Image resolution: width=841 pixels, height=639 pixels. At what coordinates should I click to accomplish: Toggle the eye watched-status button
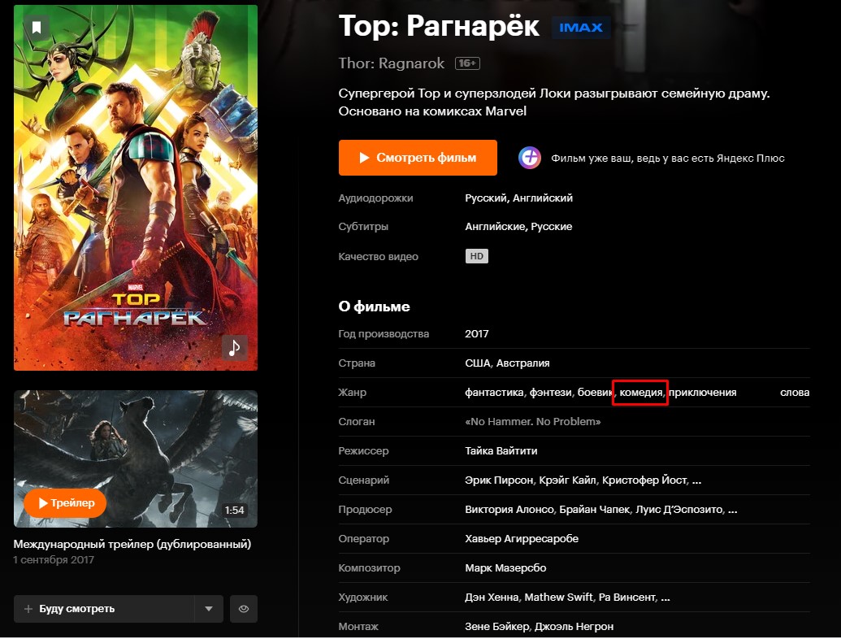(x=244, y=608)
